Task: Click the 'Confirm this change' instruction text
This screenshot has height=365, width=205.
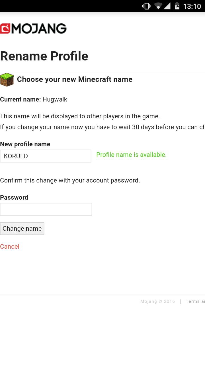Action: pyautogui.click(x=70, y=180)
